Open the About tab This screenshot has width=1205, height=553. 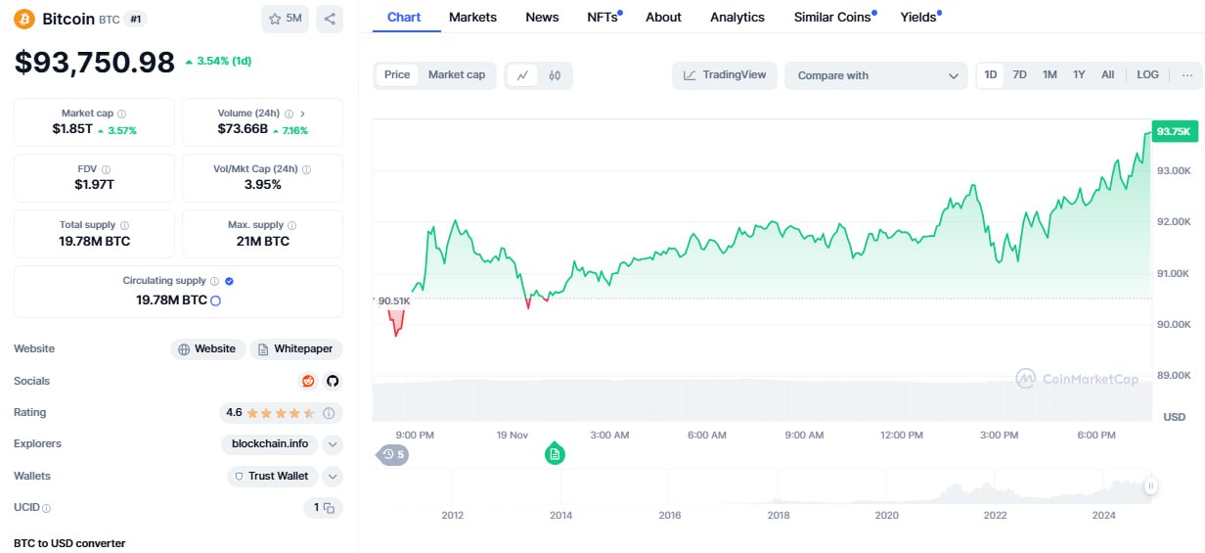[x=663, y=17]
